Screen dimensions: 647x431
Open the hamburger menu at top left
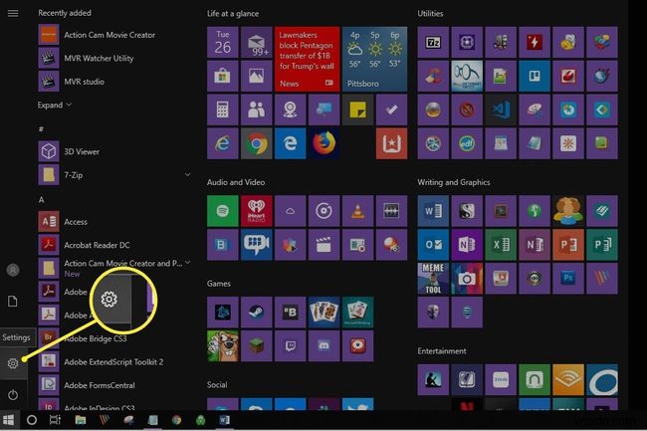(13, 15)
